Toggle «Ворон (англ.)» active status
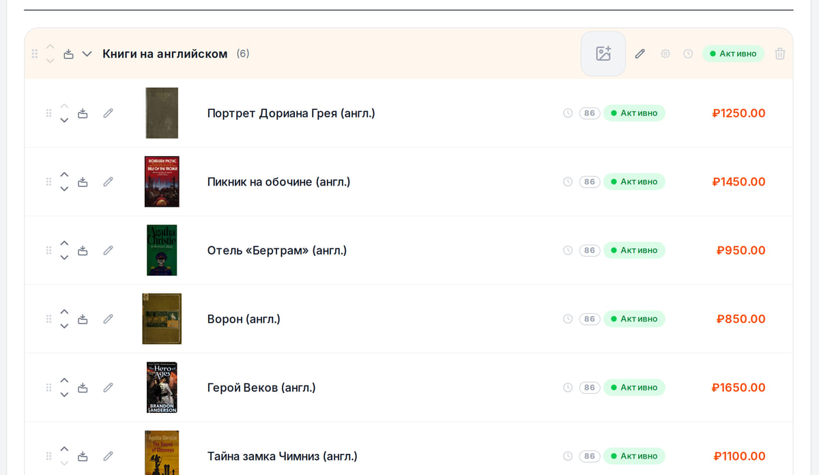 click(x=634, y=319)
